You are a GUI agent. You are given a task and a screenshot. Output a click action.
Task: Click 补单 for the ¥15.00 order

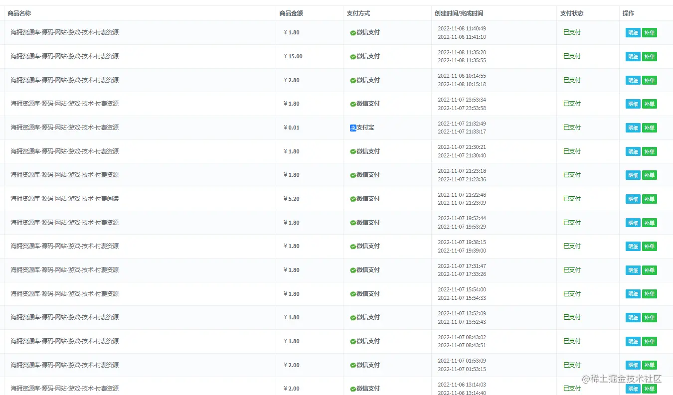pyautogui.click(x=650, y=57)
